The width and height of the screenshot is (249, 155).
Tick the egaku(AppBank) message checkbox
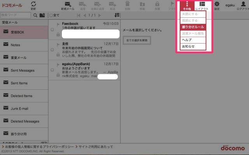coord(52,70)
